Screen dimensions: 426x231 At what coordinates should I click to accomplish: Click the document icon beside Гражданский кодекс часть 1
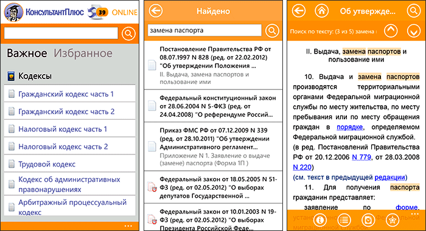tap(12, 94)
